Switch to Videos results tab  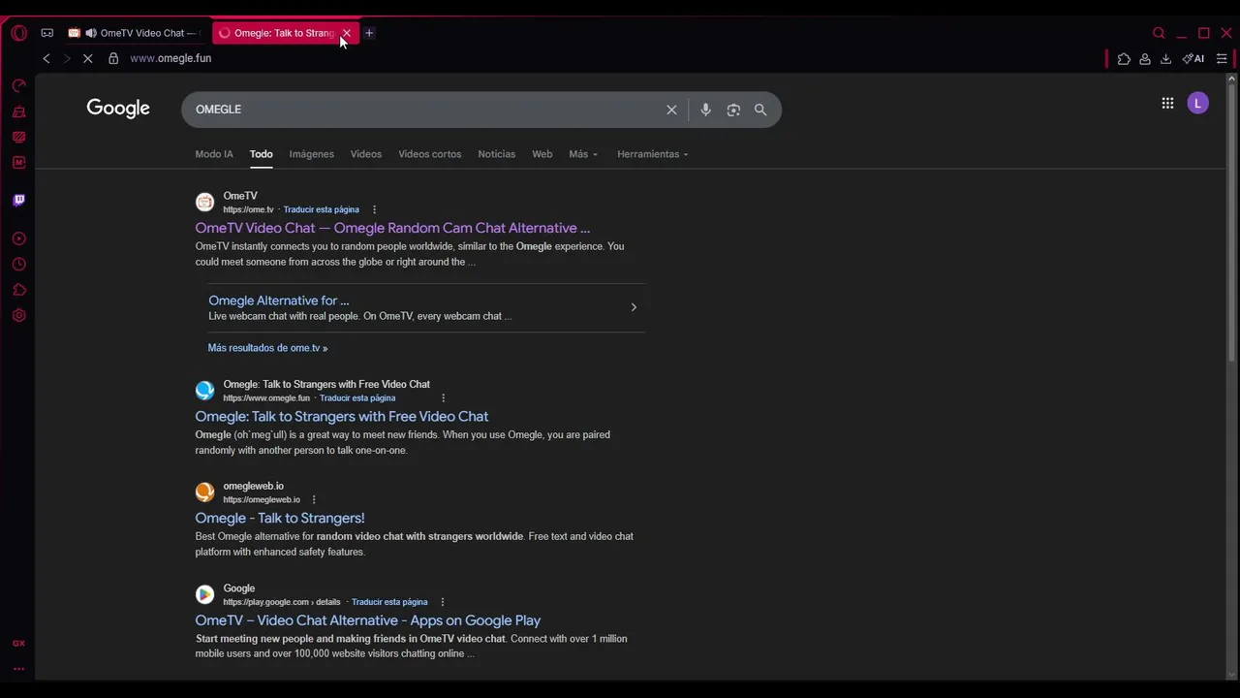[366, 154]
